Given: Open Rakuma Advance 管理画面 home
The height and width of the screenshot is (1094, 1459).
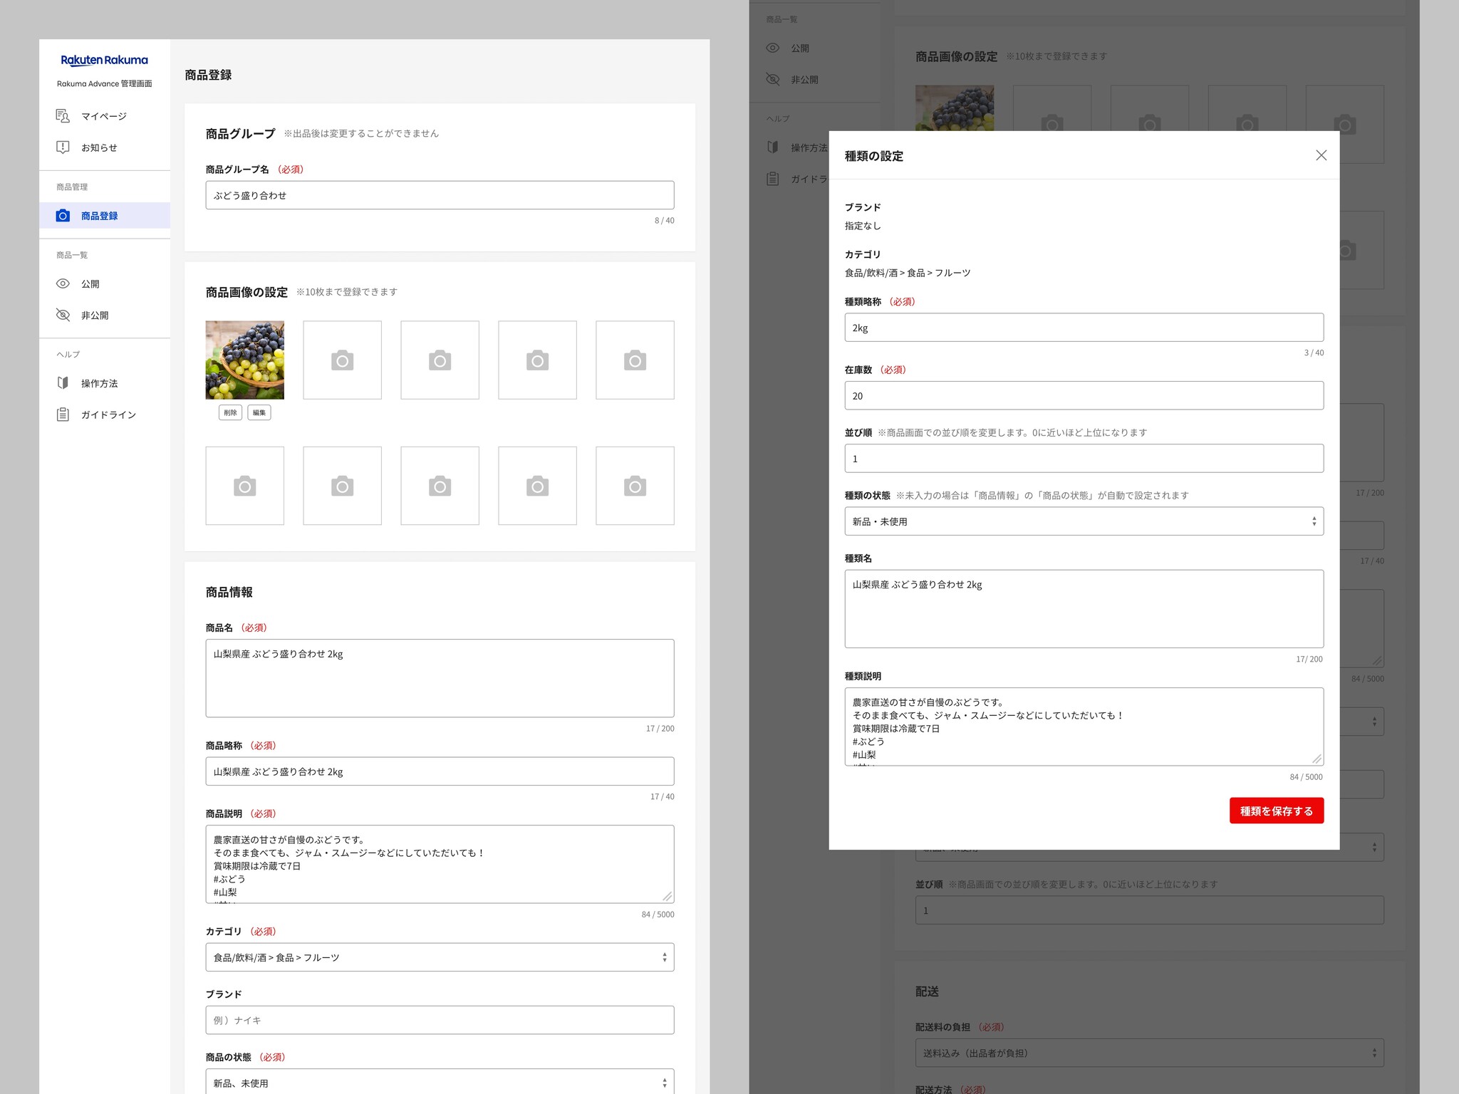Looking at the screenshot, I should (x=104, y=60).
